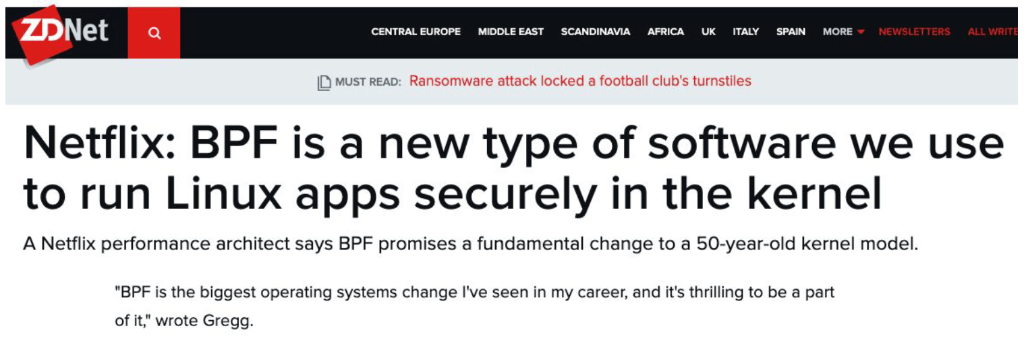Click the quote line starting "BPF is the biggest"
The width and height of the screenshot is (1026, 343).
[474, 293]
